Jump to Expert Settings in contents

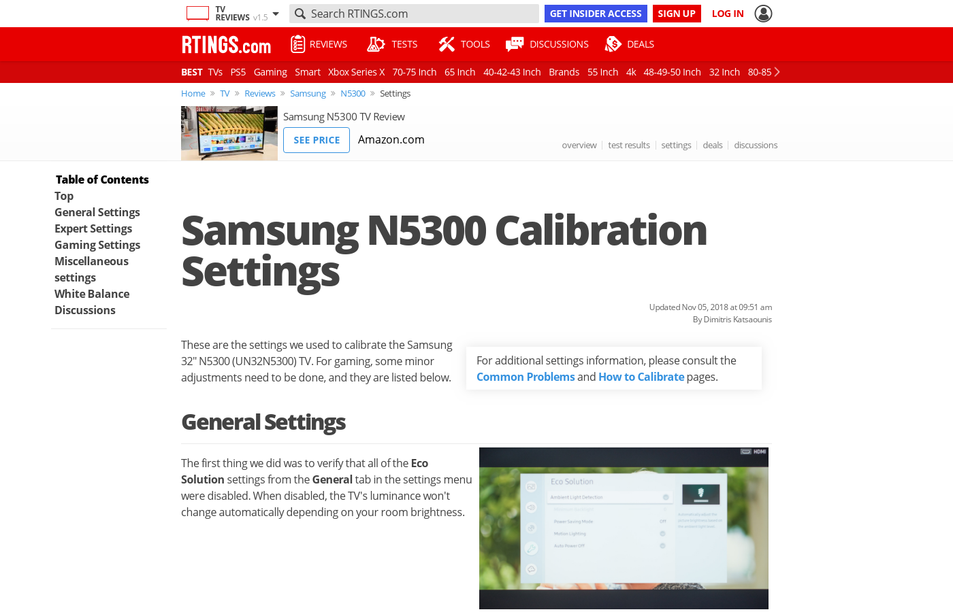coord(93,228)
